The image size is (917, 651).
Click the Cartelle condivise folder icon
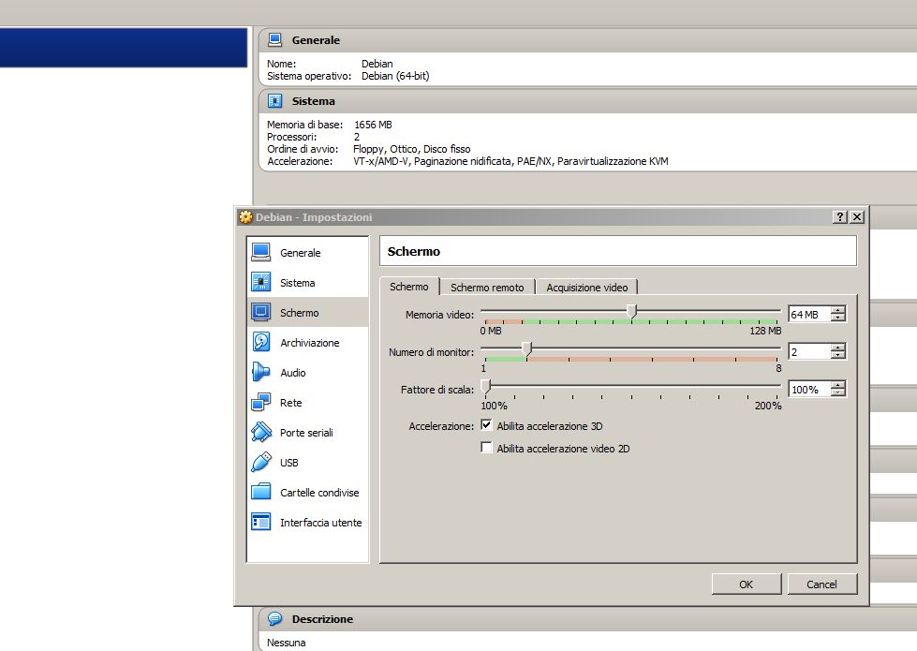262,492
